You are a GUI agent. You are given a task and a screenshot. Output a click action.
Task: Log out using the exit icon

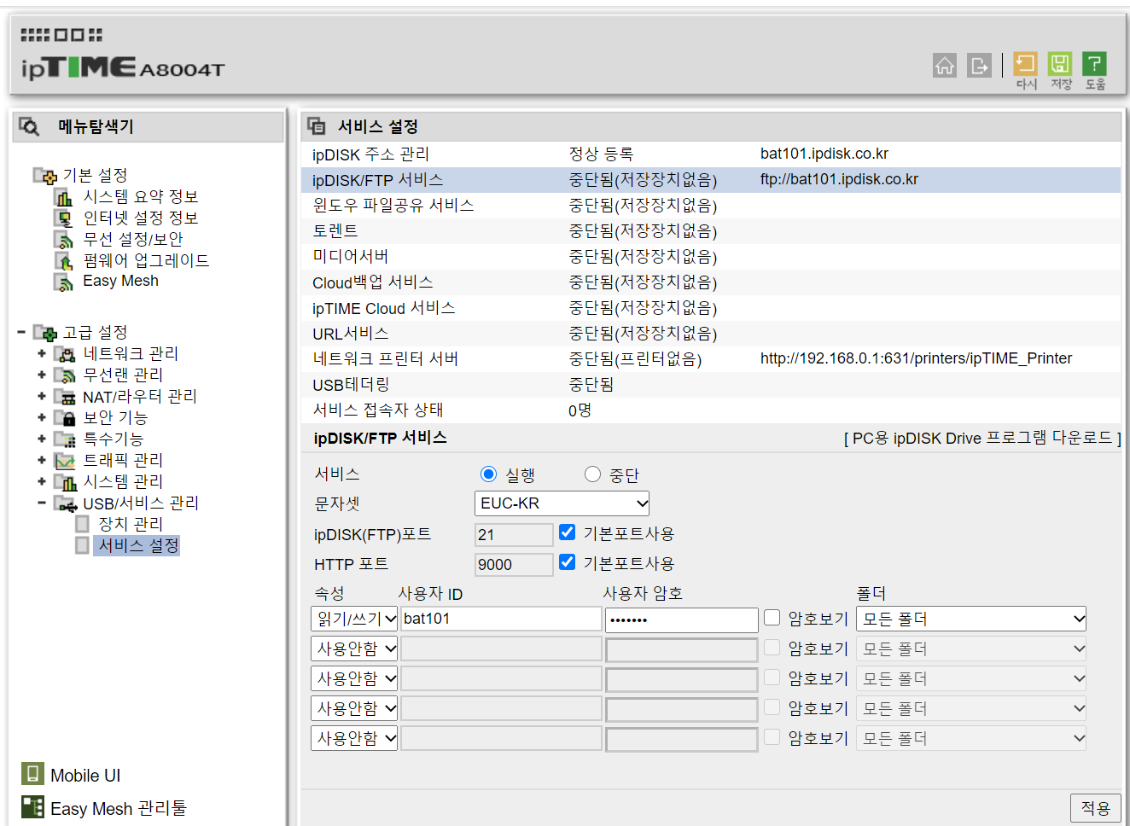[x=980, y=66]
